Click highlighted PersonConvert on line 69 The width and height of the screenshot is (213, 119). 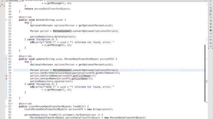tap(62, 70)
